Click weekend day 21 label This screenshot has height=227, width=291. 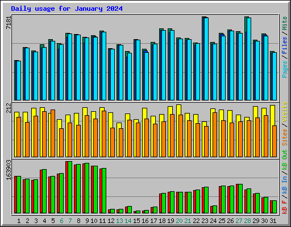[x=188, y=221]
